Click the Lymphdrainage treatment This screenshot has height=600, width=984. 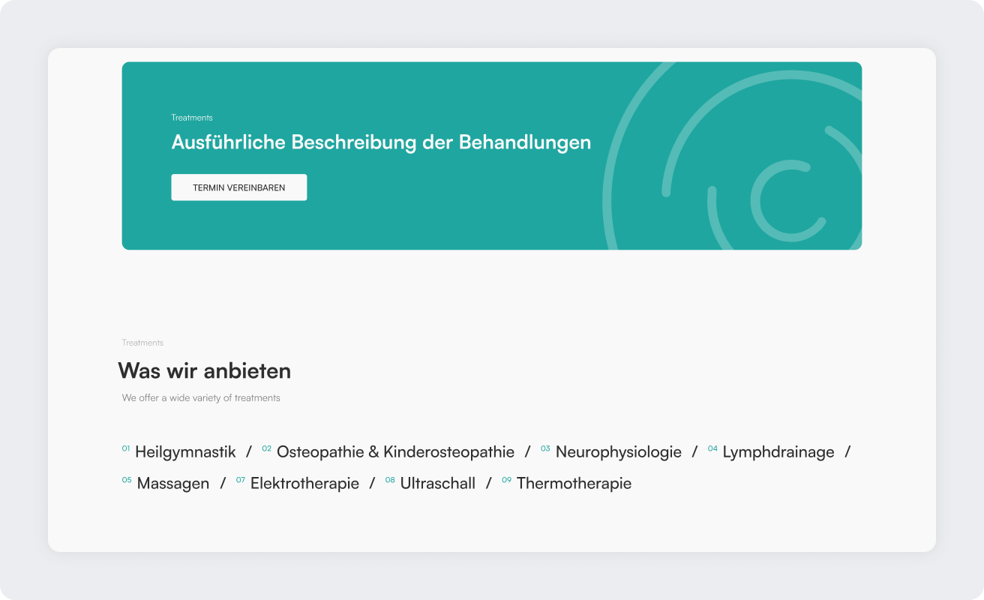point(778,451)
